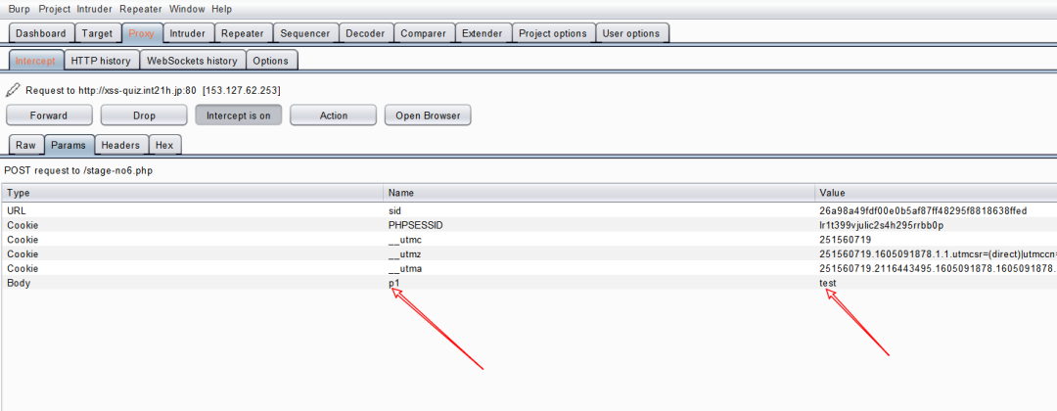Viewport: 1057px width, 411px height.
Task: Open the Sequencer tab
Action: (305, 33)
